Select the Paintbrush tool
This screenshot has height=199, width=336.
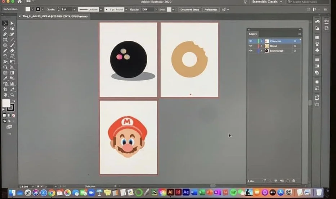(12, 45)
